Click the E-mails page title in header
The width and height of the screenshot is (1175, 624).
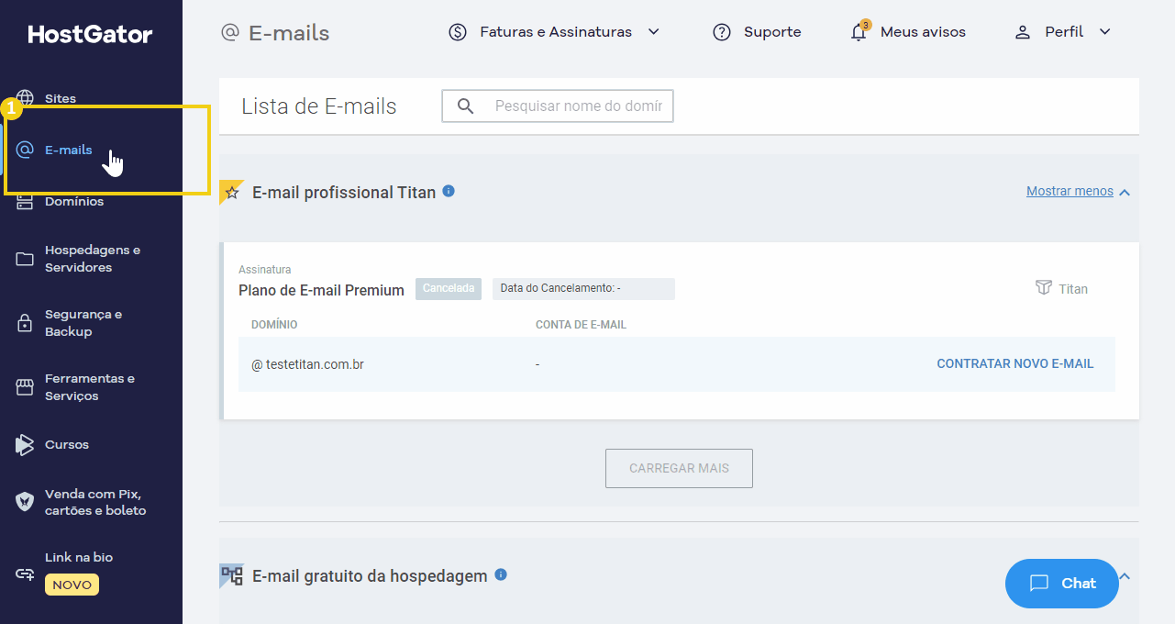(289, 34)
